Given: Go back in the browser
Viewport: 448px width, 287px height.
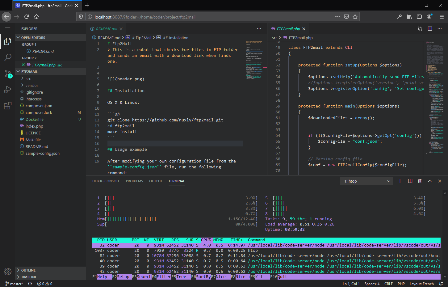Looking at the screenshot, I should click(6, 17).
